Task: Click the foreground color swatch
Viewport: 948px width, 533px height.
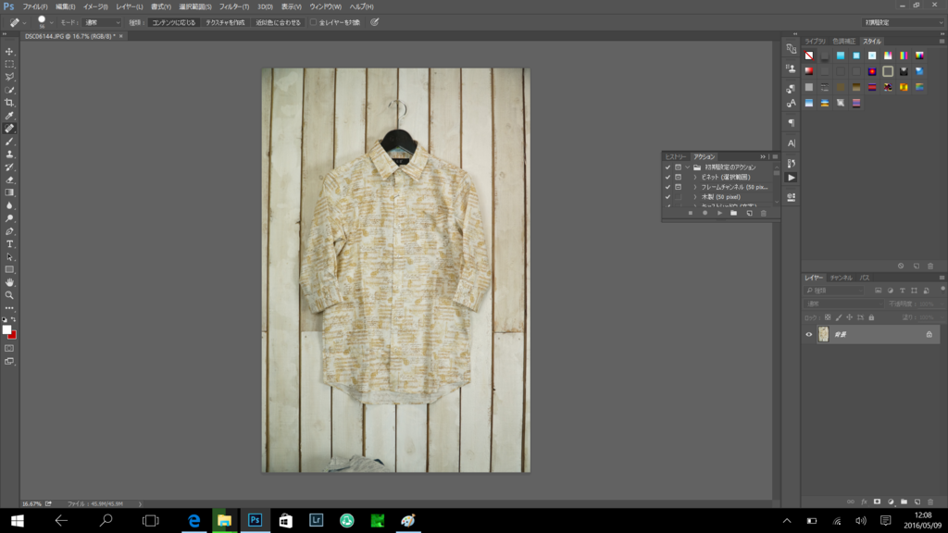Action: point(6,329)
